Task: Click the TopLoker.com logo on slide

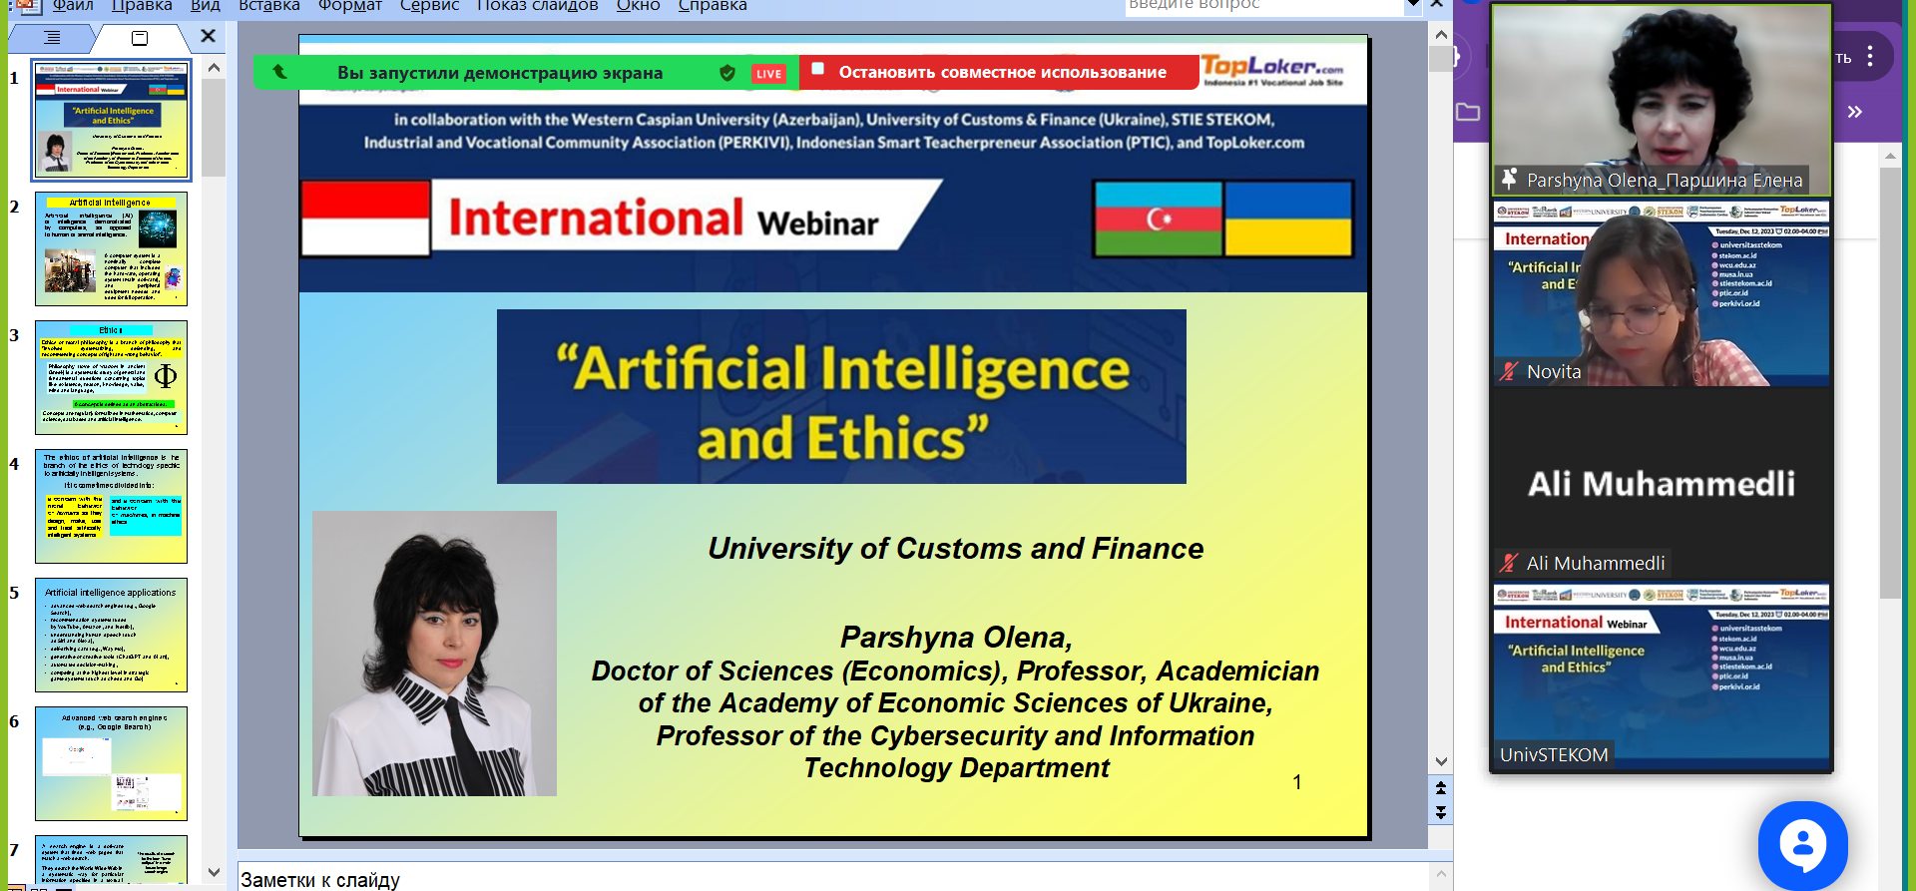Action: (1273, 70)
